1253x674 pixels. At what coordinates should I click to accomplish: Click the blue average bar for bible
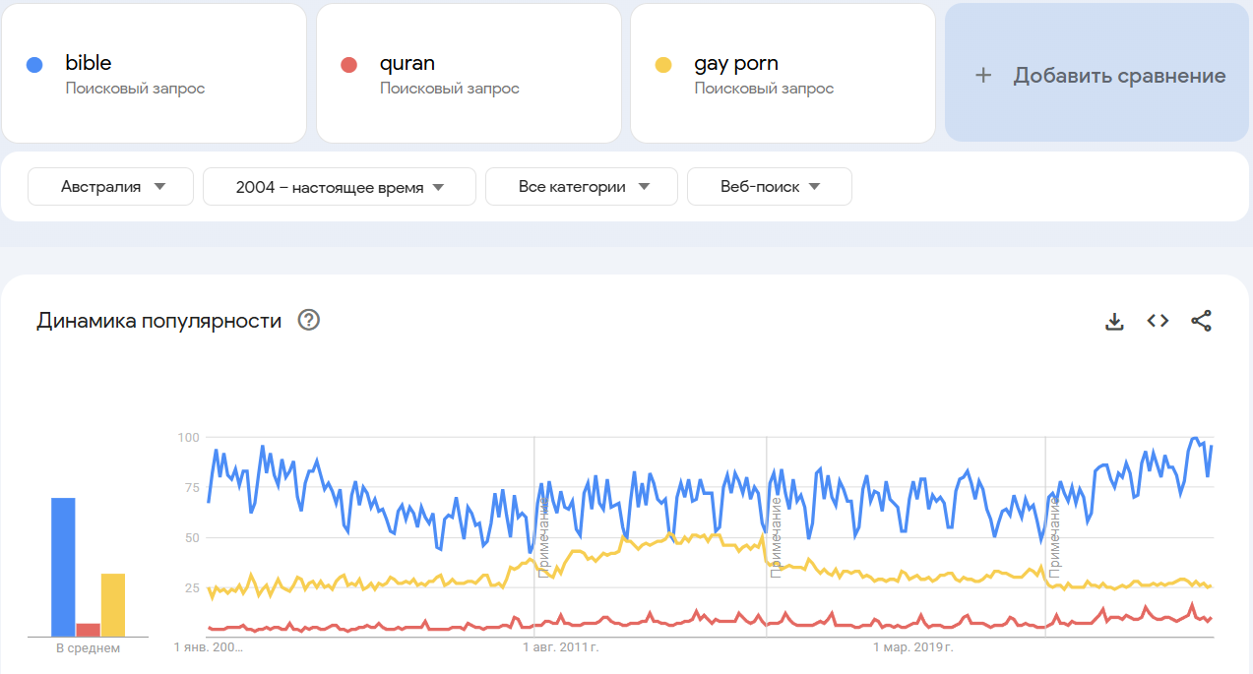(63, 567)
